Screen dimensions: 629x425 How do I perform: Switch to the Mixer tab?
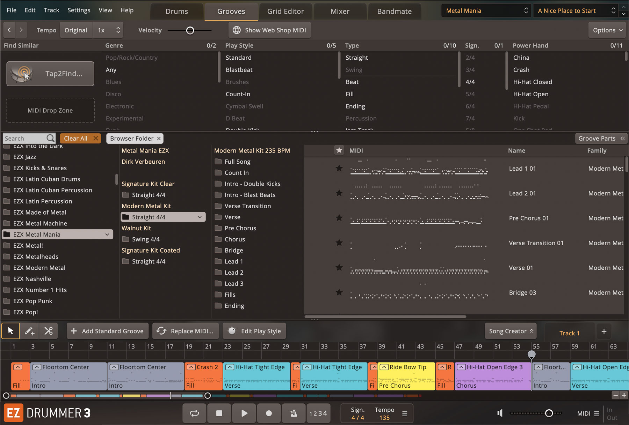point(340,12)
